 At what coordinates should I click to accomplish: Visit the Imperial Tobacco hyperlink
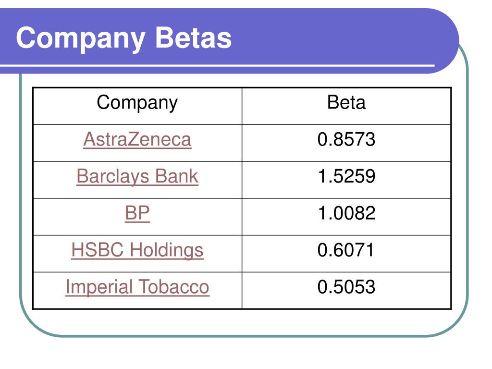(x=137, y=287)
